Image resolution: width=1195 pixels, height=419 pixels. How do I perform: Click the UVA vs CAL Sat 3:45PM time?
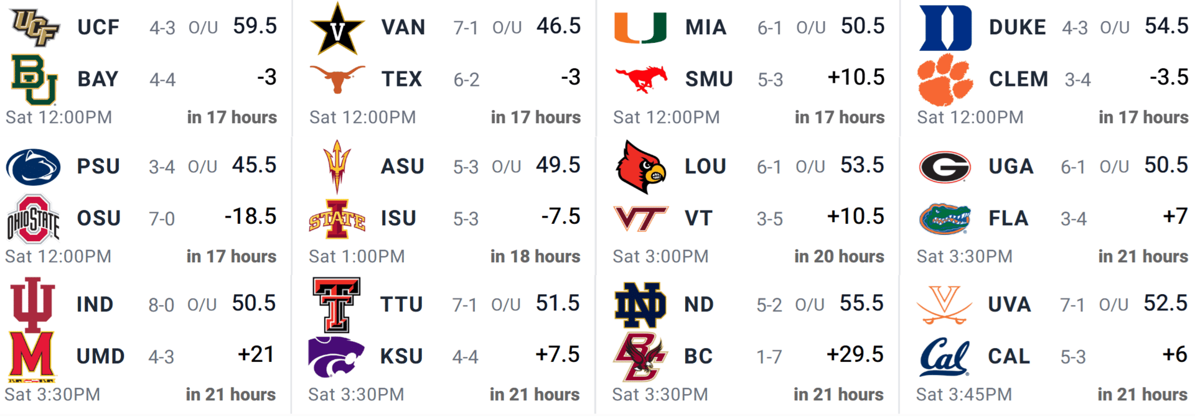963,394
